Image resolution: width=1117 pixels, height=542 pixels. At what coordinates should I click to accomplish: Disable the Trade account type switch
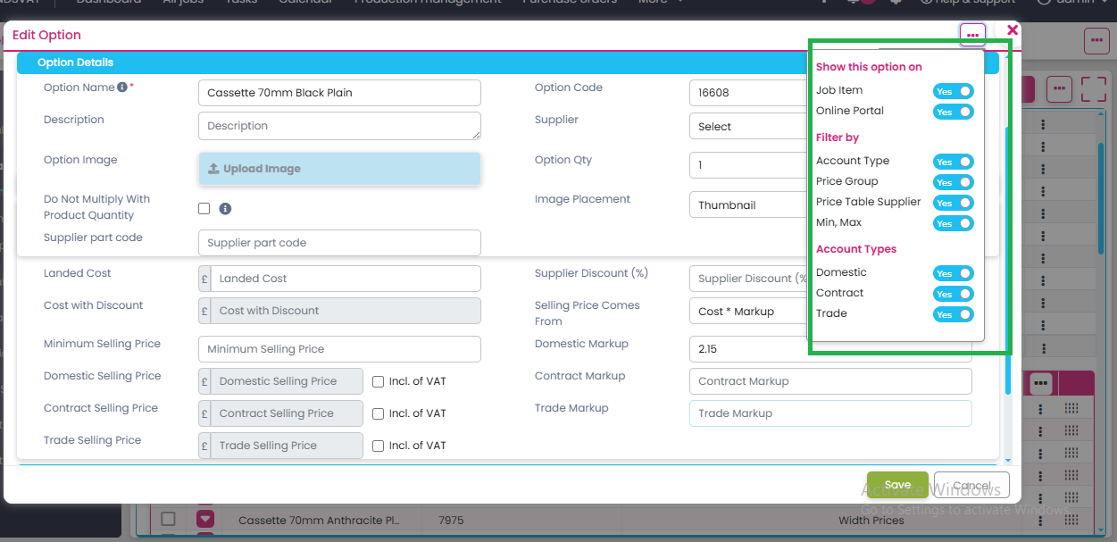pos(953,314)
